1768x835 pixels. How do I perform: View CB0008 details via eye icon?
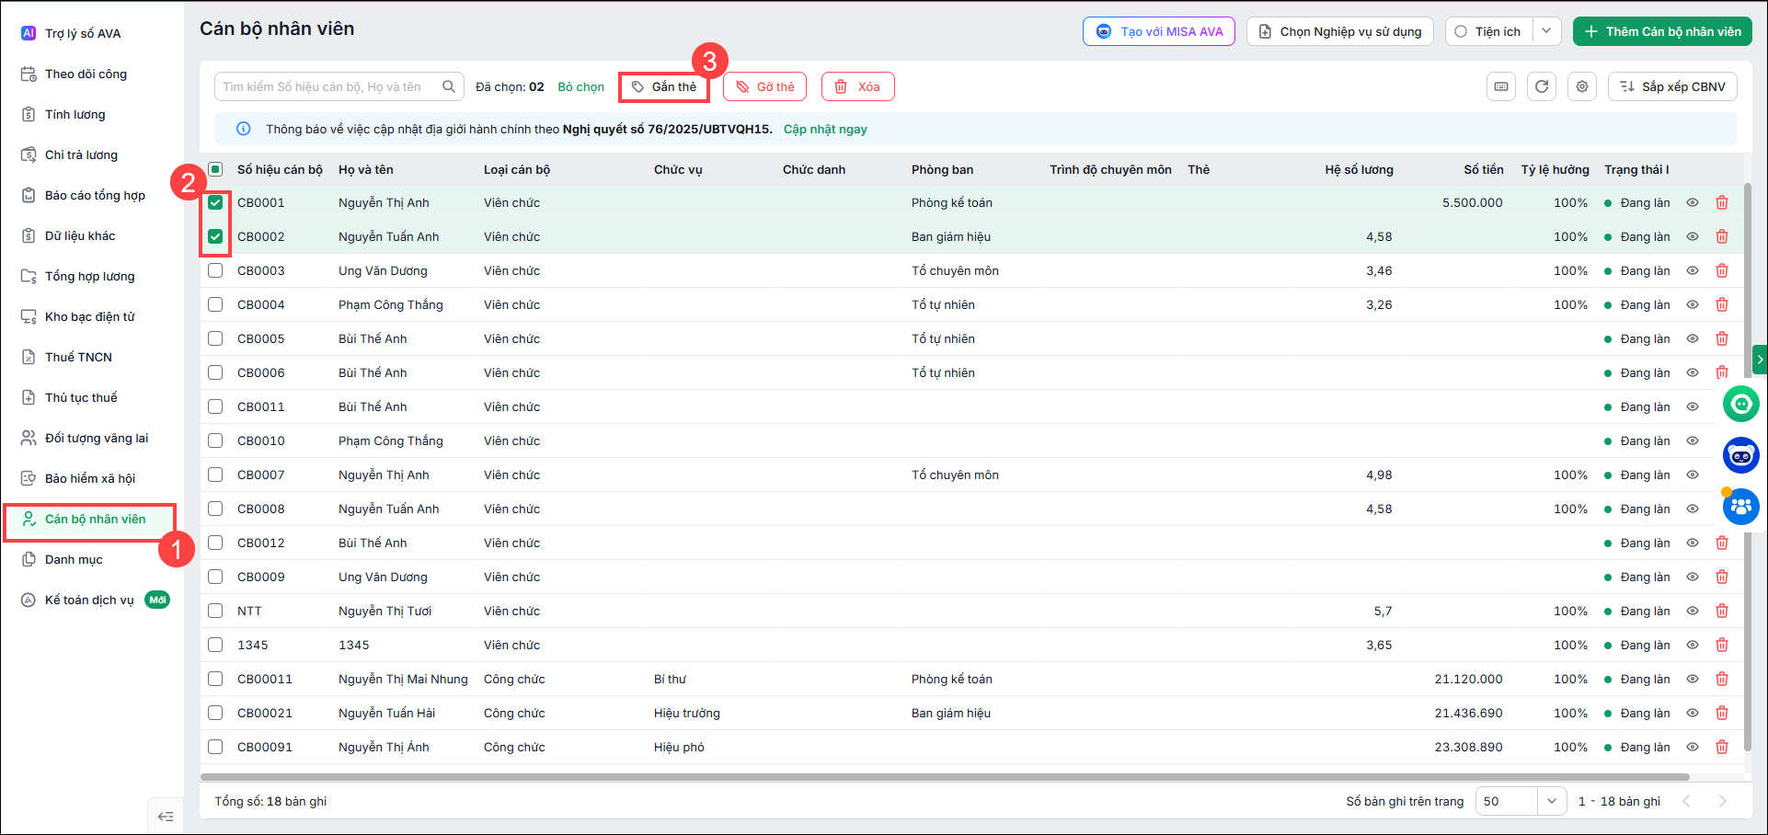(x=1693, y=509)
